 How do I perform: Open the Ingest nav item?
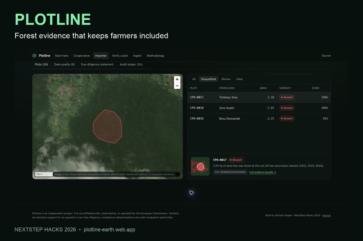[137, 56]
